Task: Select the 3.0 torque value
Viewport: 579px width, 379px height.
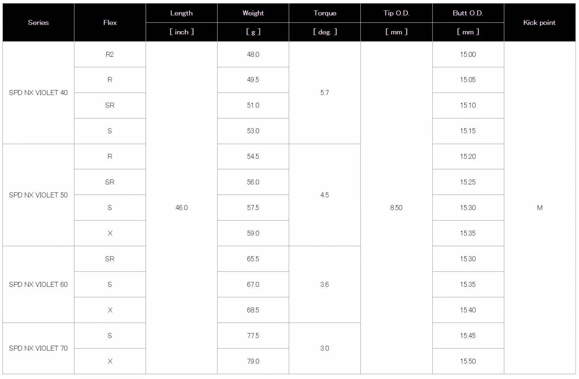Action: 325,348
